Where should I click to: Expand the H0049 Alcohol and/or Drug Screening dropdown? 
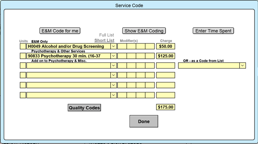113,46
